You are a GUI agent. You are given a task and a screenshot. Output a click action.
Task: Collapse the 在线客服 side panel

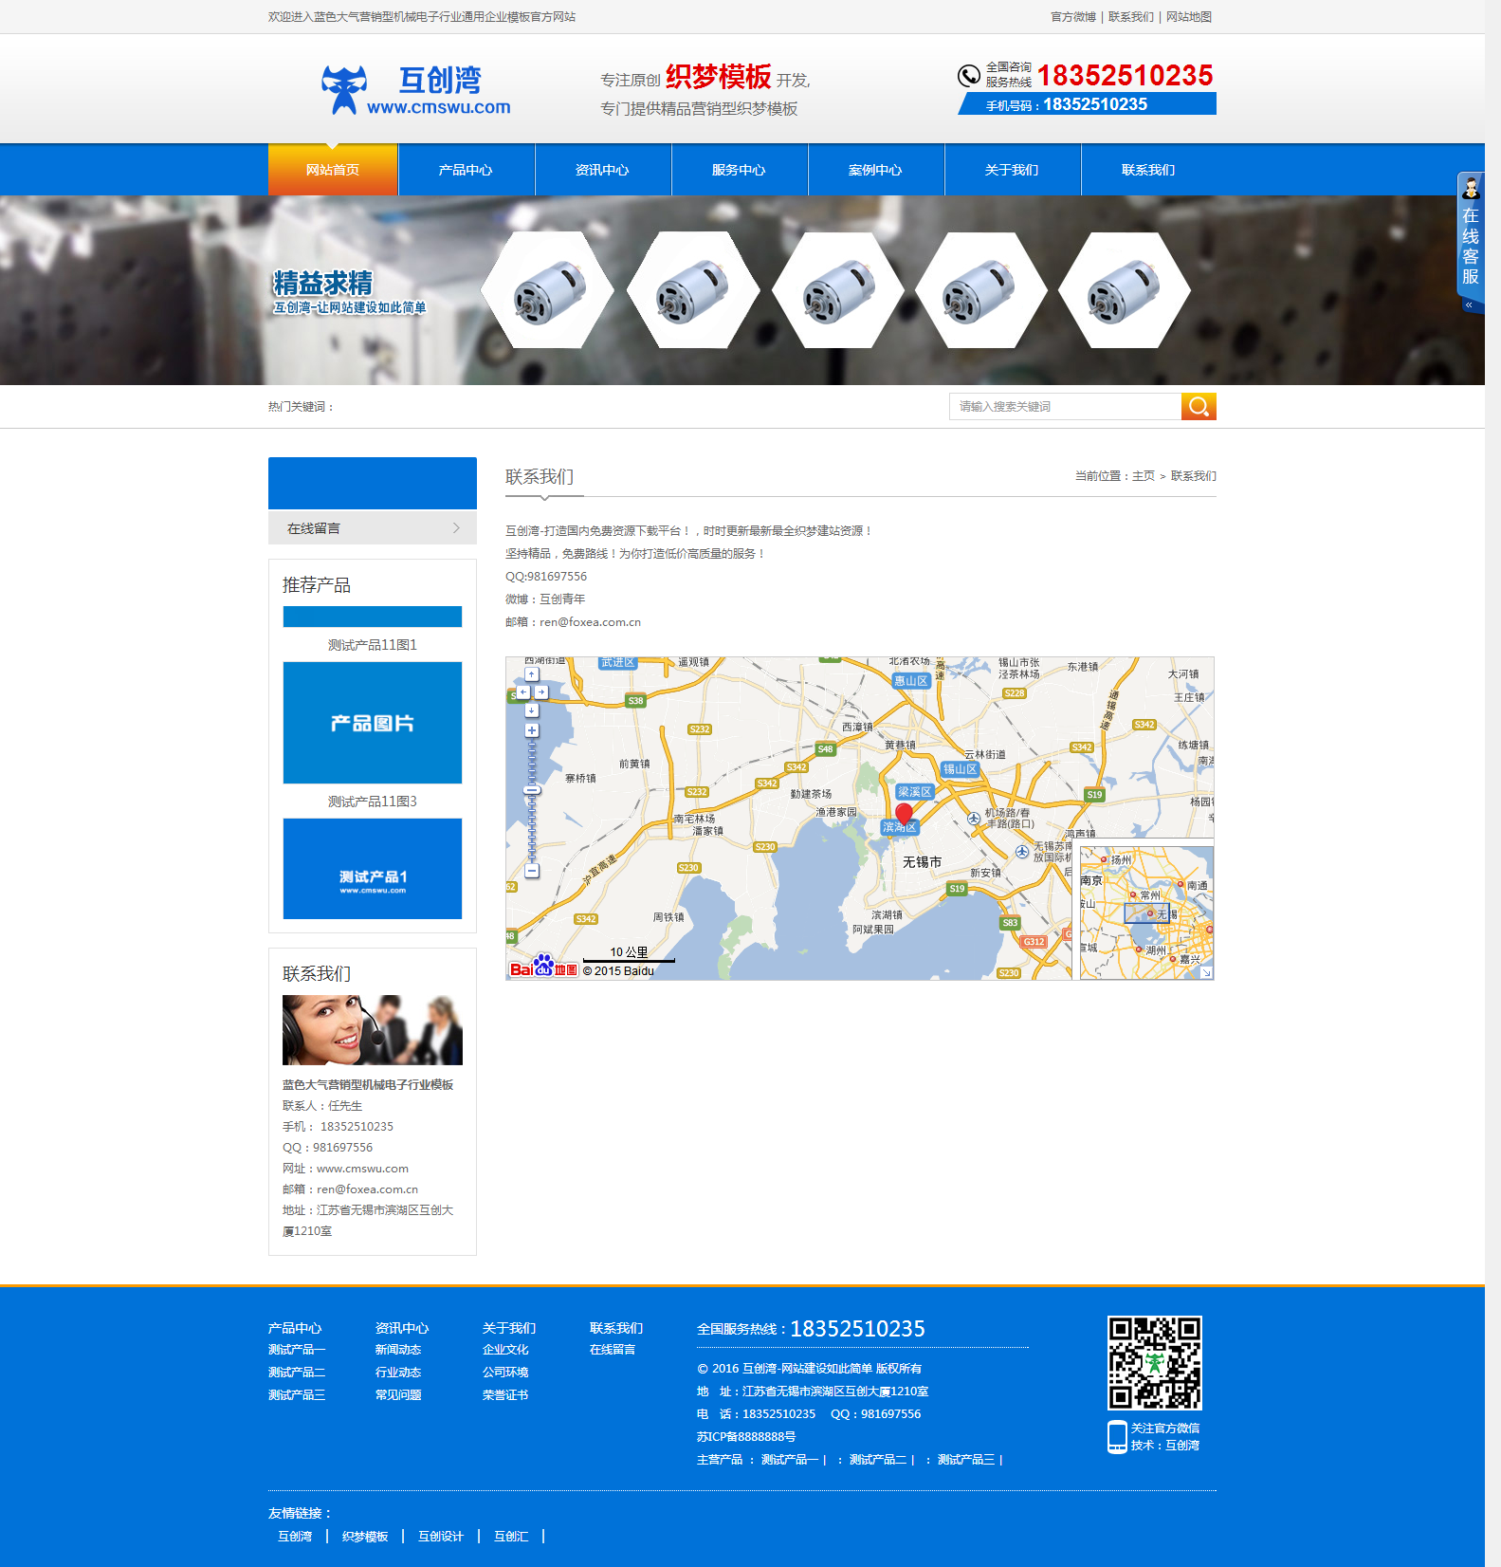coord(1469,305)
